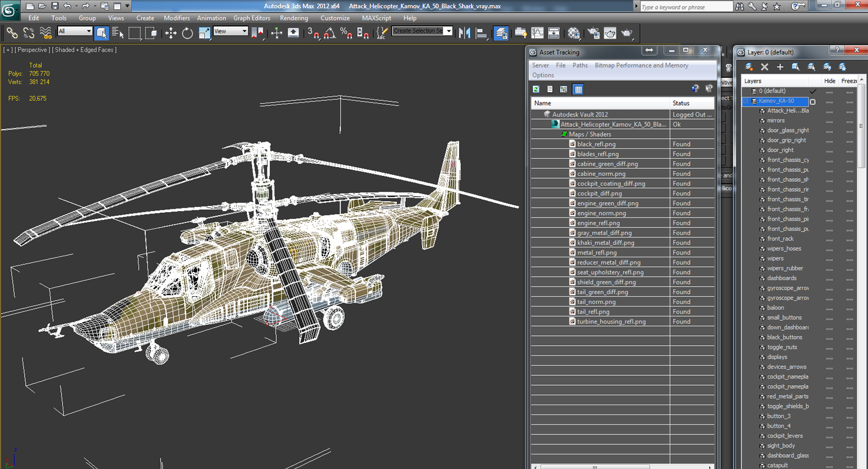Click the Select and Manipulate tool
This screenshot has width=868, height=469.
[277, 33]
